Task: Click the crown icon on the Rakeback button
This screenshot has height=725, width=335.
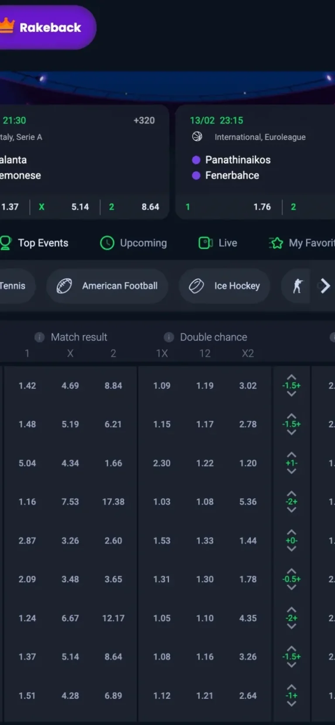Action: click(x=7, y=26)
